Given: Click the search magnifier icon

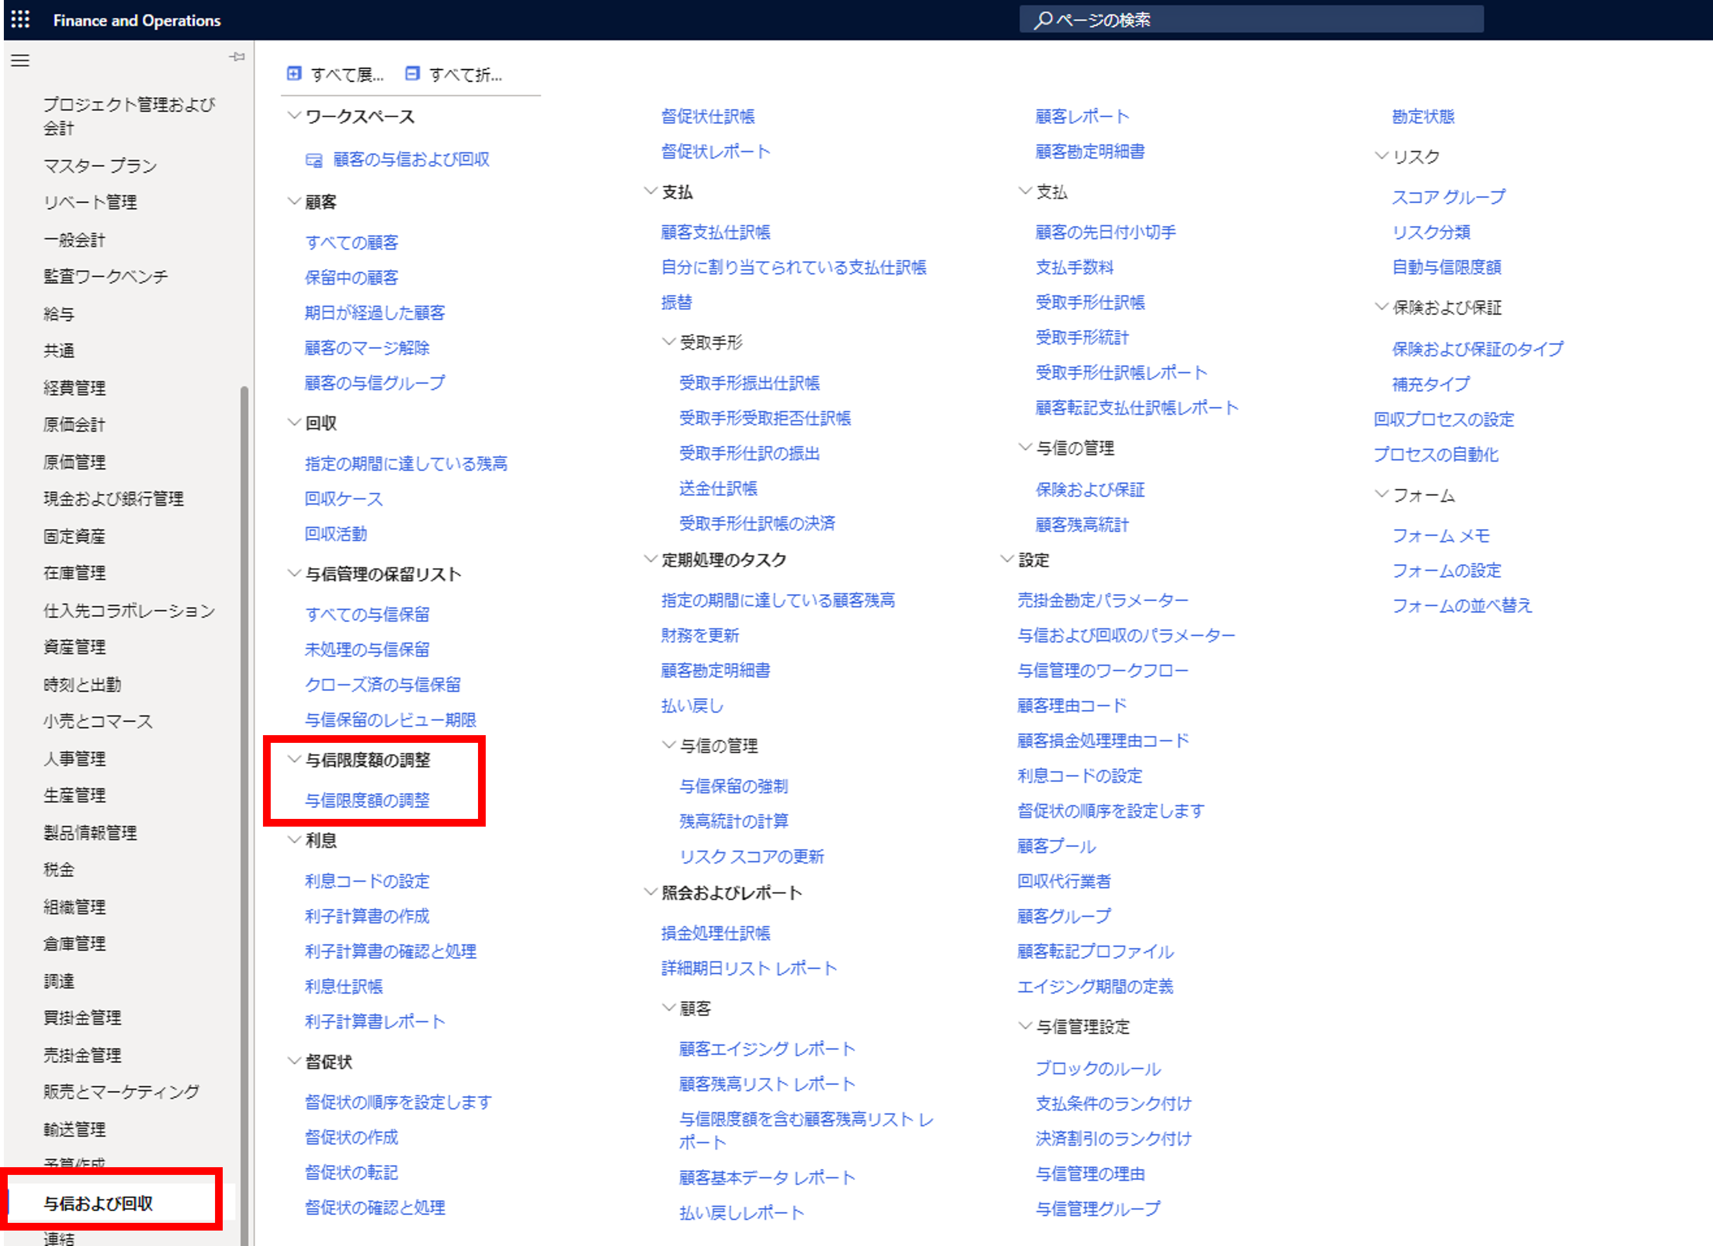Looking at the screenshot, I should [1043, 20].
